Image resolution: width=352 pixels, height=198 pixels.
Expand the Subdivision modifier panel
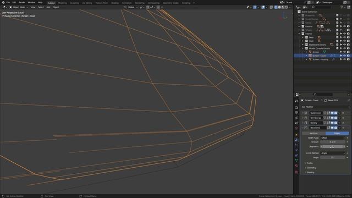(x=302, y=113)
